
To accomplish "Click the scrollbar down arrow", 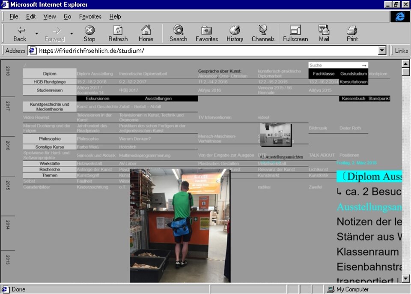I will click(x=405, y=279).
